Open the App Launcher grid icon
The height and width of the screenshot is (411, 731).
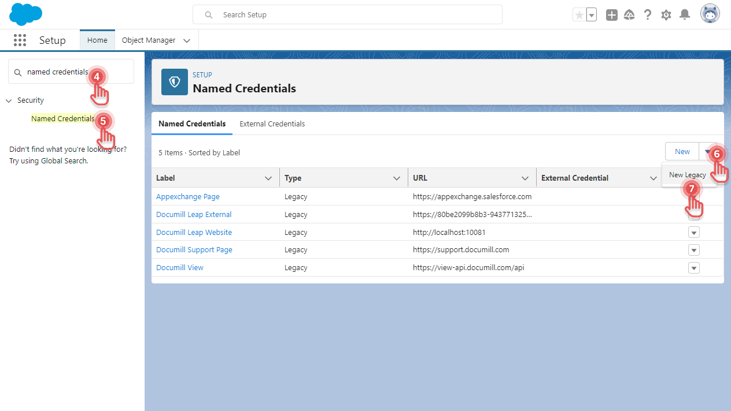tap(20, 40)
